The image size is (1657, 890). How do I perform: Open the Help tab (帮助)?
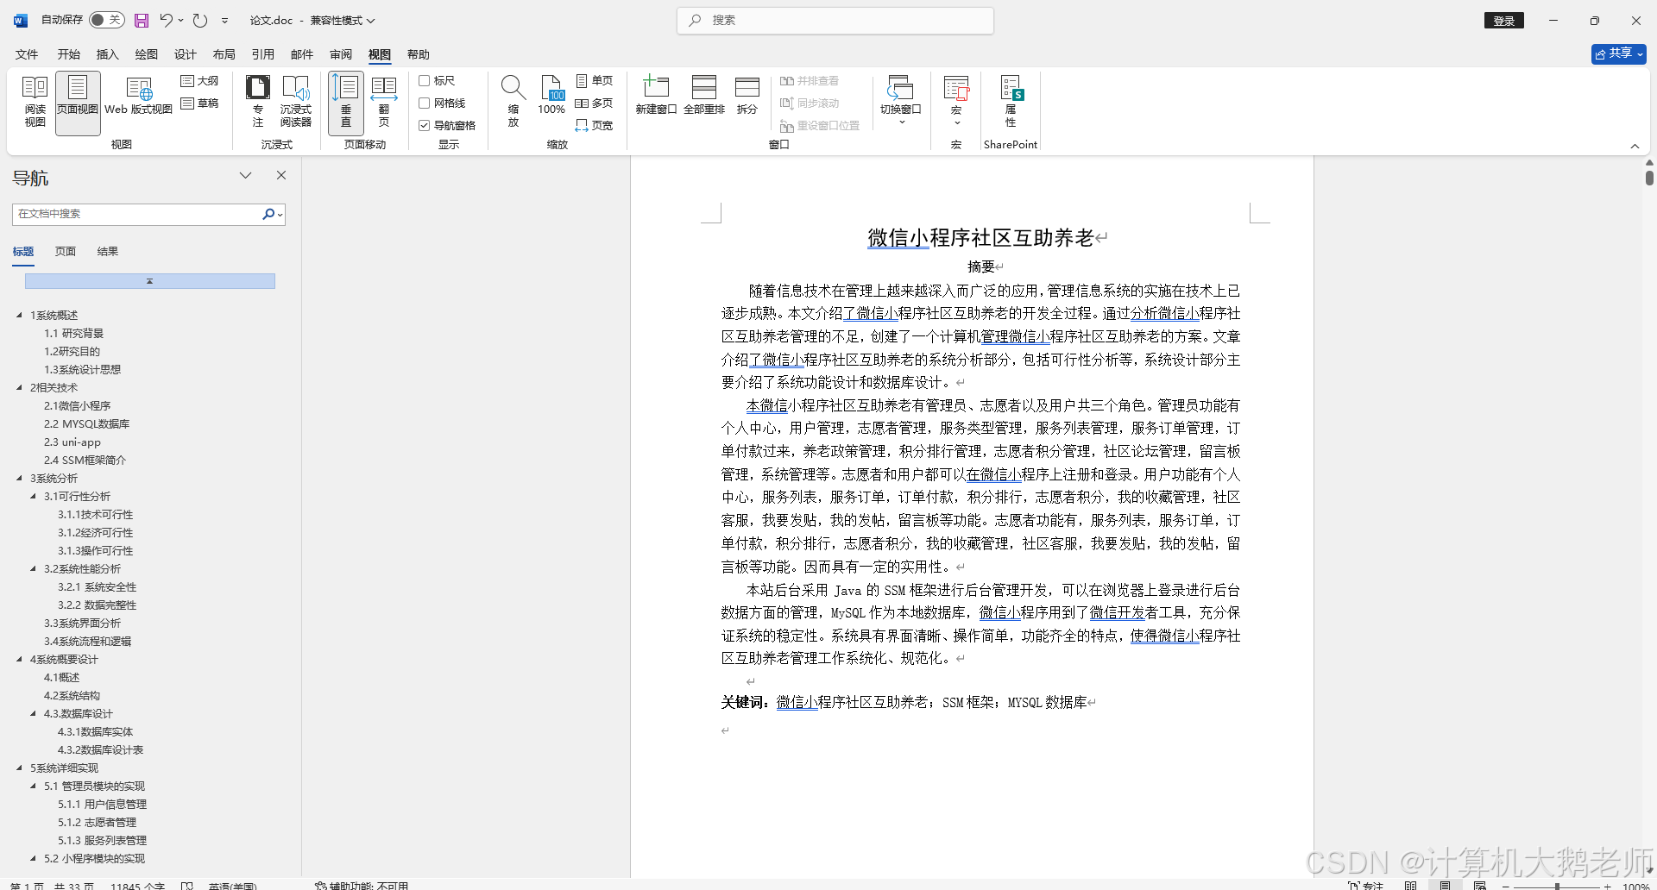(x=418, y=54)
